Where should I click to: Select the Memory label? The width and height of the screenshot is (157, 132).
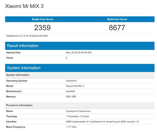[x=11, y=97]
